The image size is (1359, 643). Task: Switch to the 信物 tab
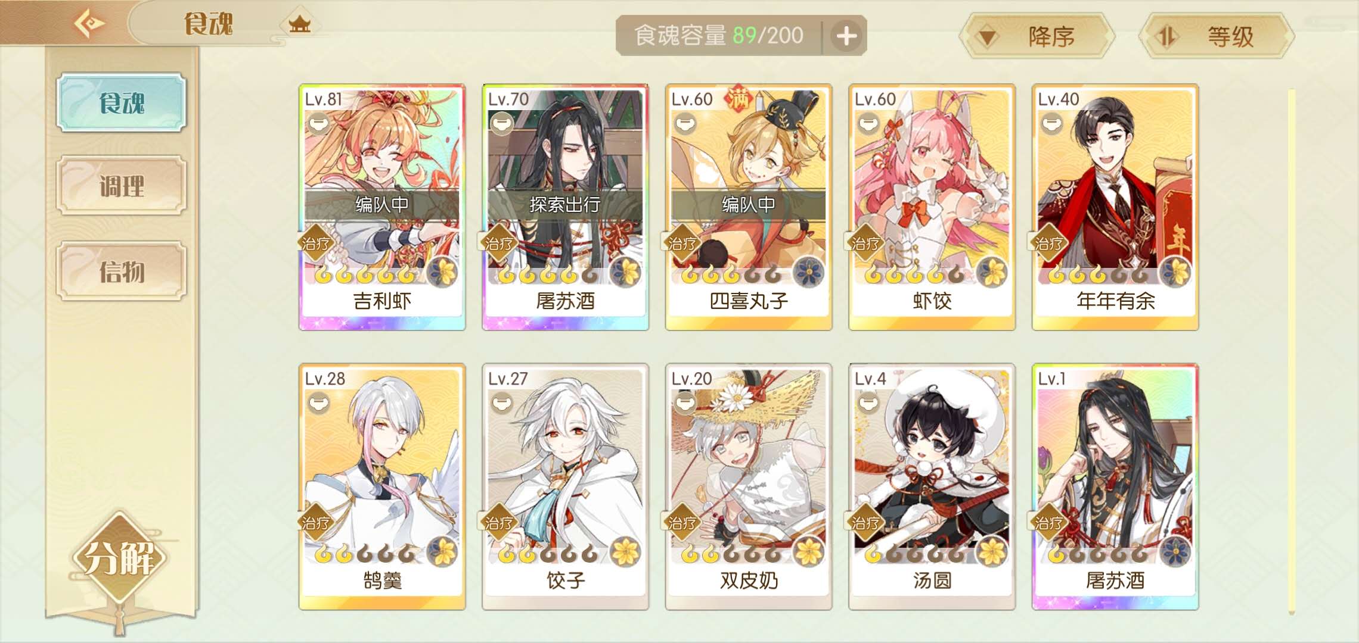pos(122,271)
